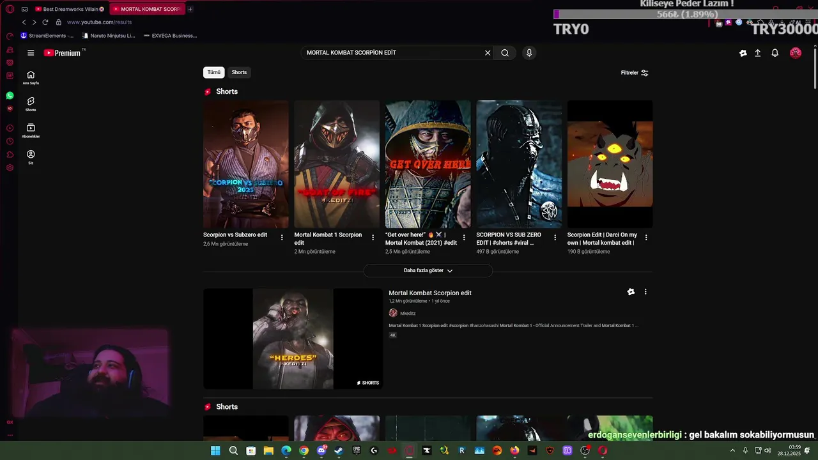Open the sparkle icon beside video result
818x460 pixels.
pyautogui.click(x=631, y=292)
